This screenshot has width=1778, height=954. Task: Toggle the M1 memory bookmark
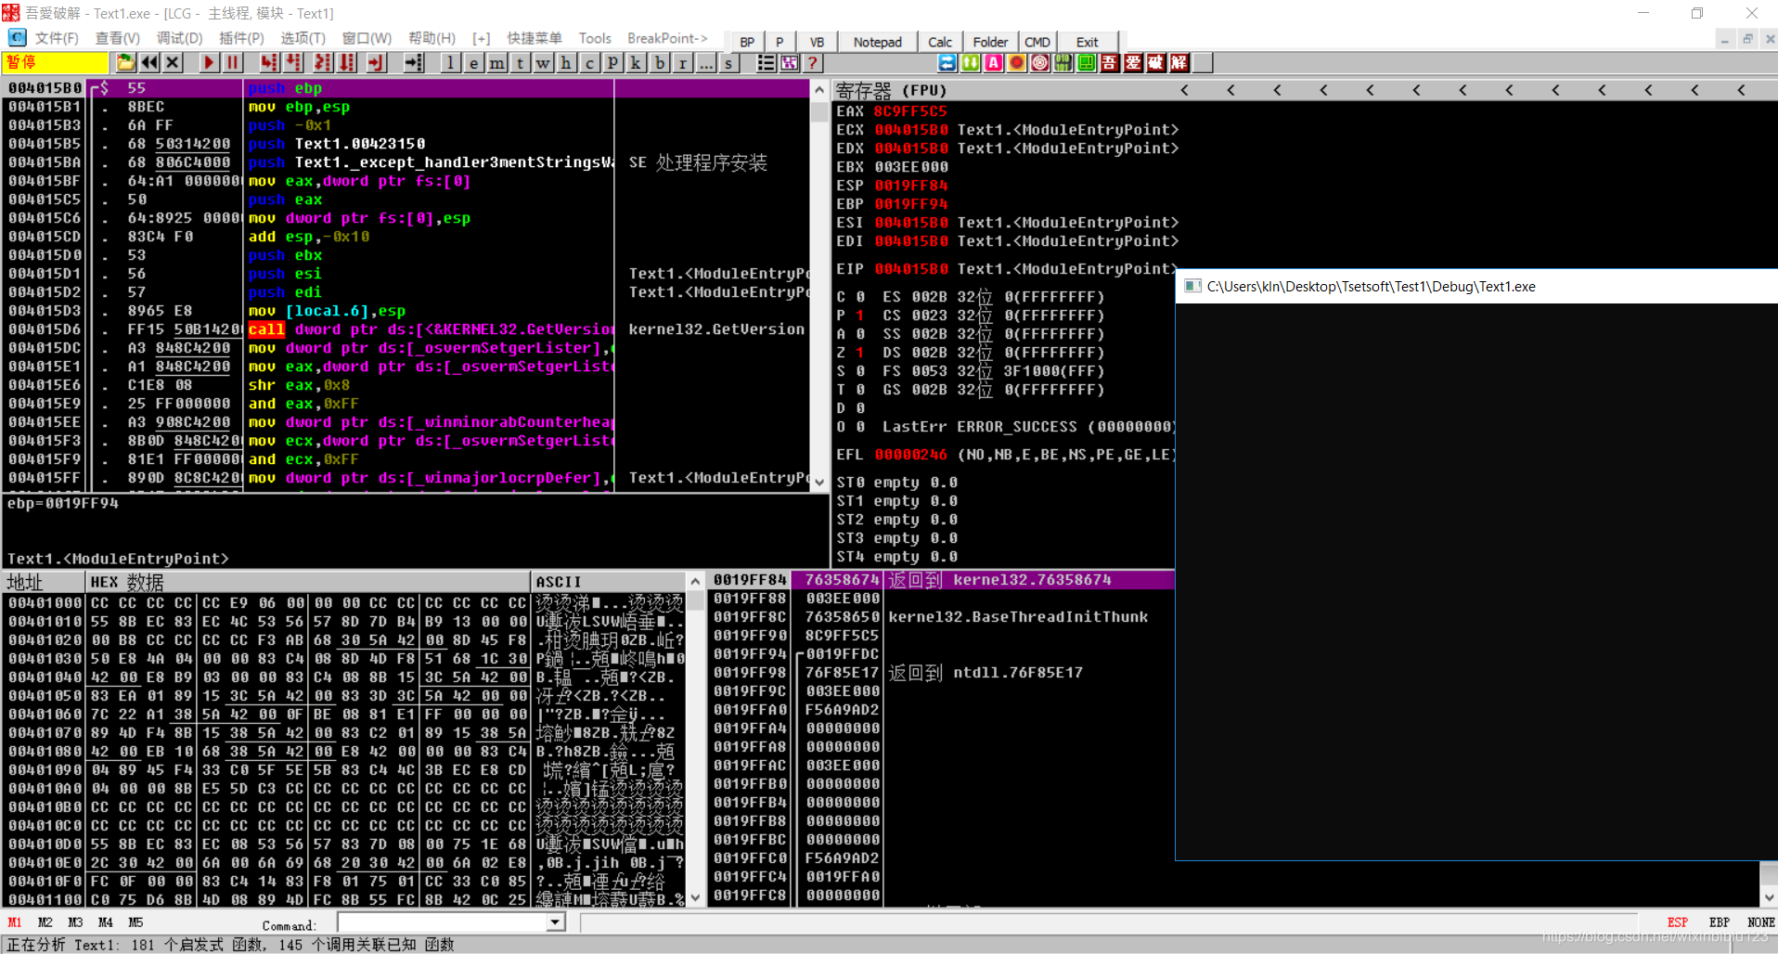(x=15, y=922)
